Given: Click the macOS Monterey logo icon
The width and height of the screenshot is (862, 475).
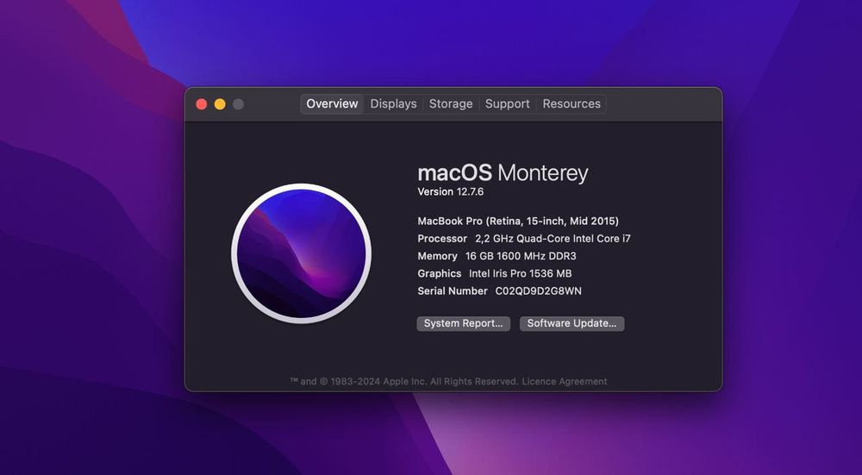Looking at the screenshot, I should (x=301, y=253).
